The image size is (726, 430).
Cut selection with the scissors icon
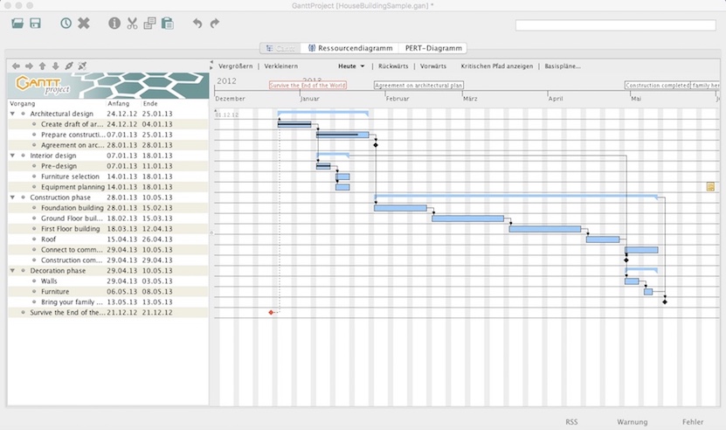pyautogui.click(x=133, y=23)
